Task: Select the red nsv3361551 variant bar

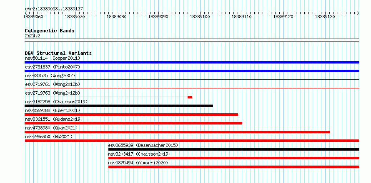Action: 133,123
